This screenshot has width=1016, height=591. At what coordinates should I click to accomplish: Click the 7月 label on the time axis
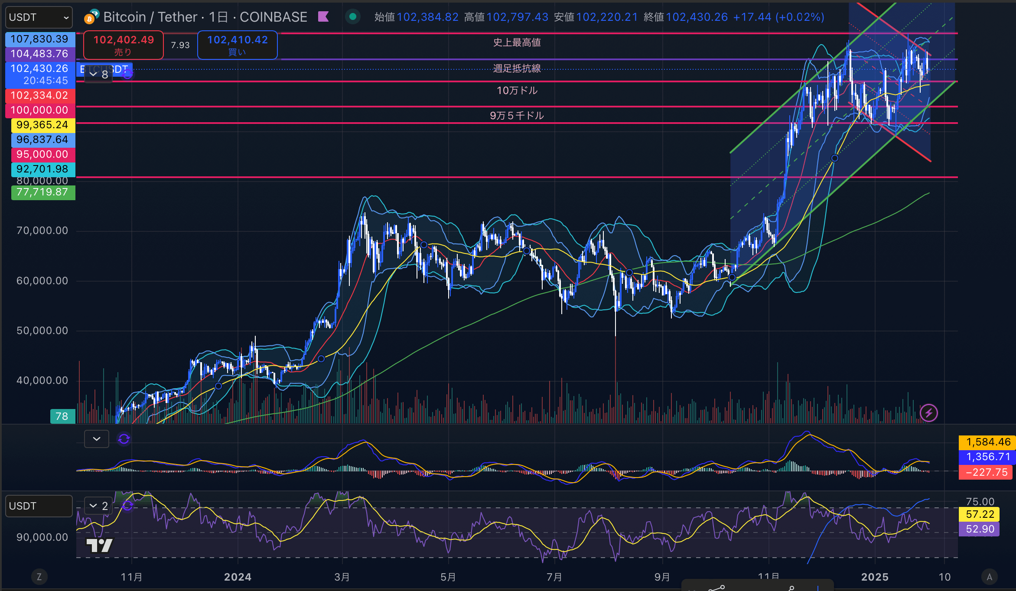pos(554,577)
